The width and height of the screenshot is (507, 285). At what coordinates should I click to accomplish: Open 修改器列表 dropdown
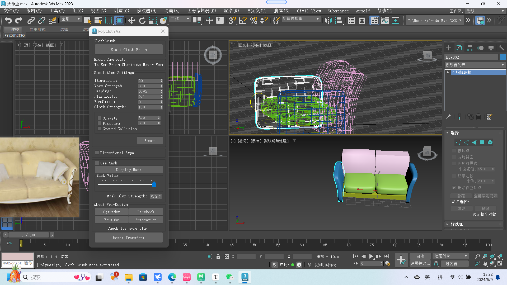pyautogui.click(x=475, y=65)
